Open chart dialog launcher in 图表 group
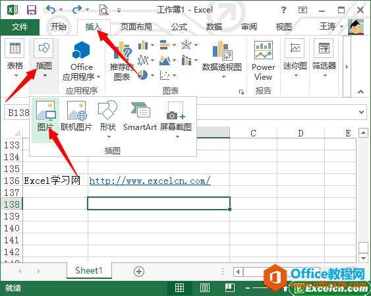The width and height of the screenshot is (371, 296). point(241,92)
